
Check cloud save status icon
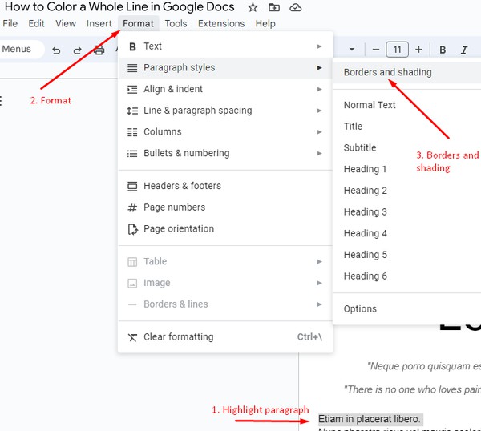295,7
